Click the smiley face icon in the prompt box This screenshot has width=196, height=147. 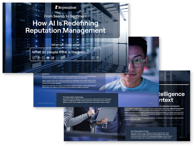pos(43,58)
